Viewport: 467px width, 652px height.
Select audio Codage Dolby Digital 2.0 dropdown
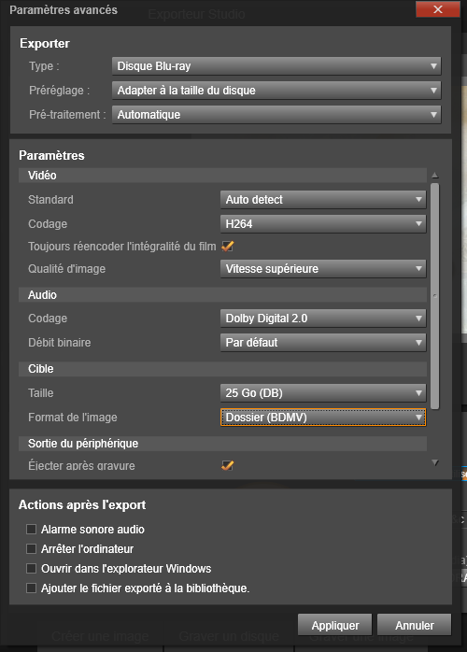click(x=323, y=319)
